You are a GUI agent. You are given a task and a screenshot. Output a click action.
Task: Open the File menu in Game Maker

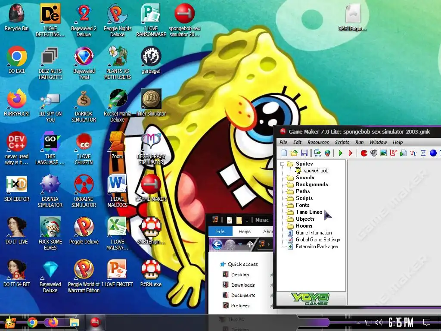point(283,142)
